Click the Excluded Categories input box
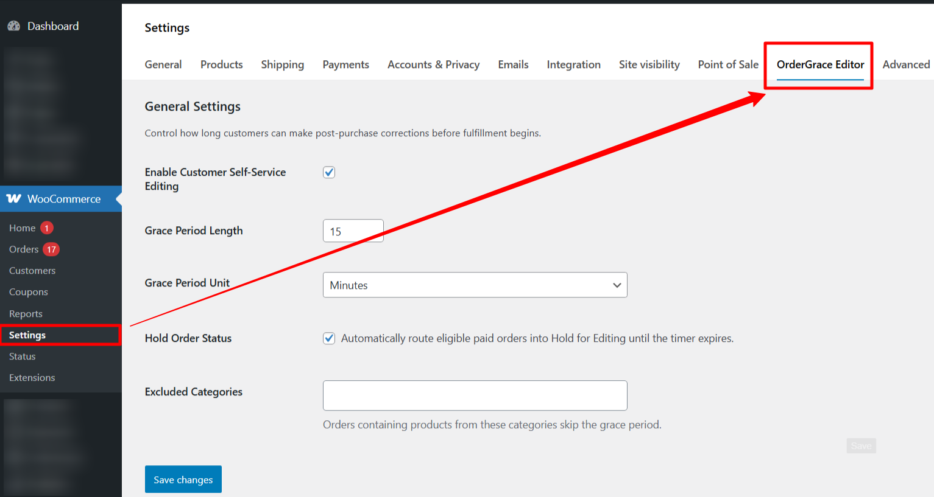The image size is (934, 497). (x=475, y=395)
